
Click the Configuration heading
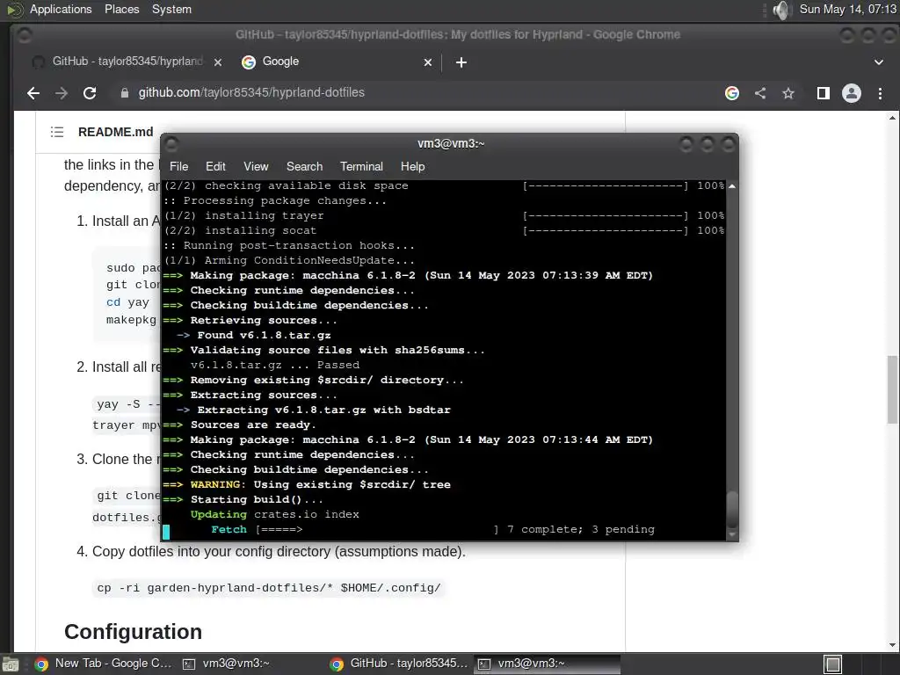134,631
